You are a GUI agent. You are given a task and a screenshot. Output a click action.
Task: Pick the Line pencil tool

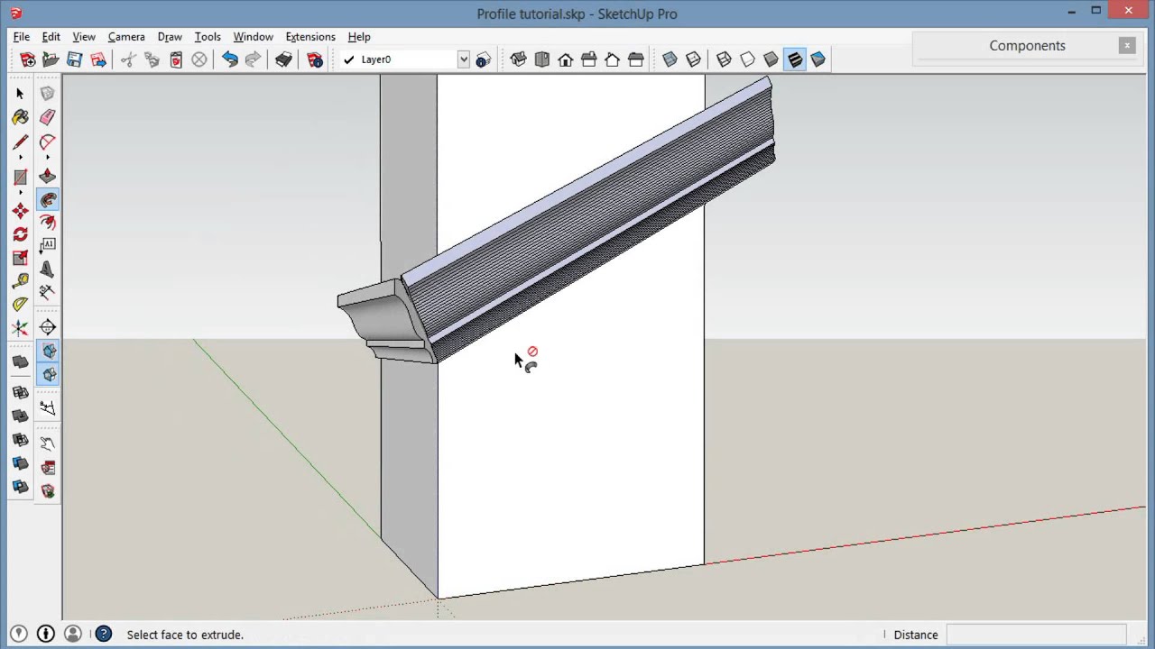(20, 142)
